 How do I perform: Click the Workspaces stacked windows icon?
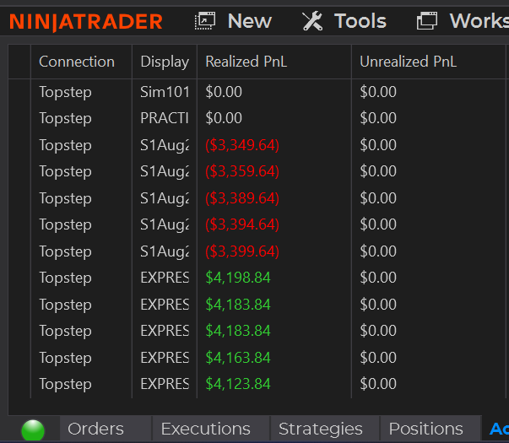click(427, 21)
